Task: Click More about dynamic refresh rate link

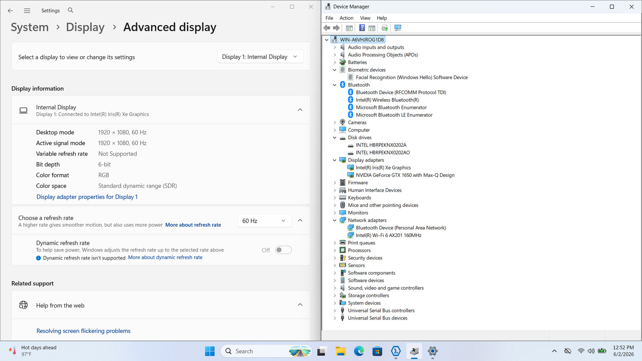Action: [165, 258]
